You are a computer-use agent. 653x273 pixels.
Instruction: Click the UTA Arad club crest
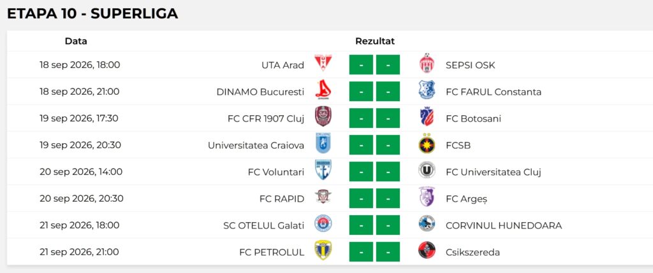click(323, 63)
